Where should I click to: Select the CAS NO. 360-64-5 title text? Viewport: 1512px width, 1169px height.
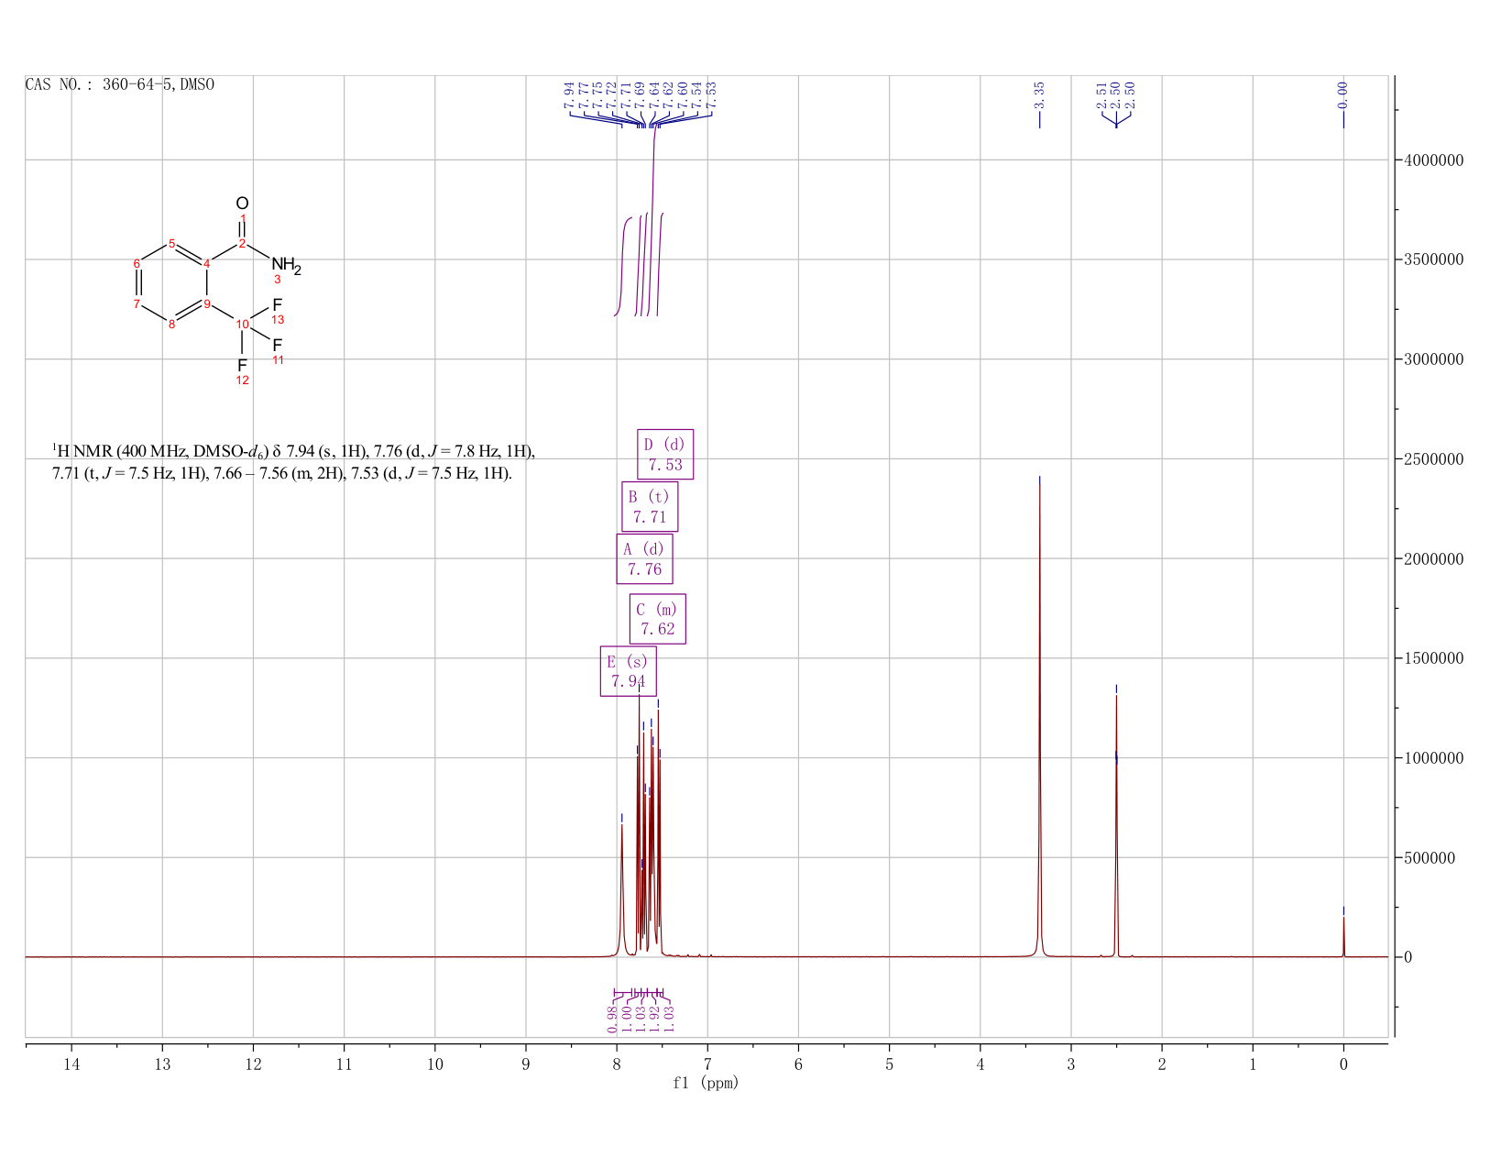[x=120, y=84]
